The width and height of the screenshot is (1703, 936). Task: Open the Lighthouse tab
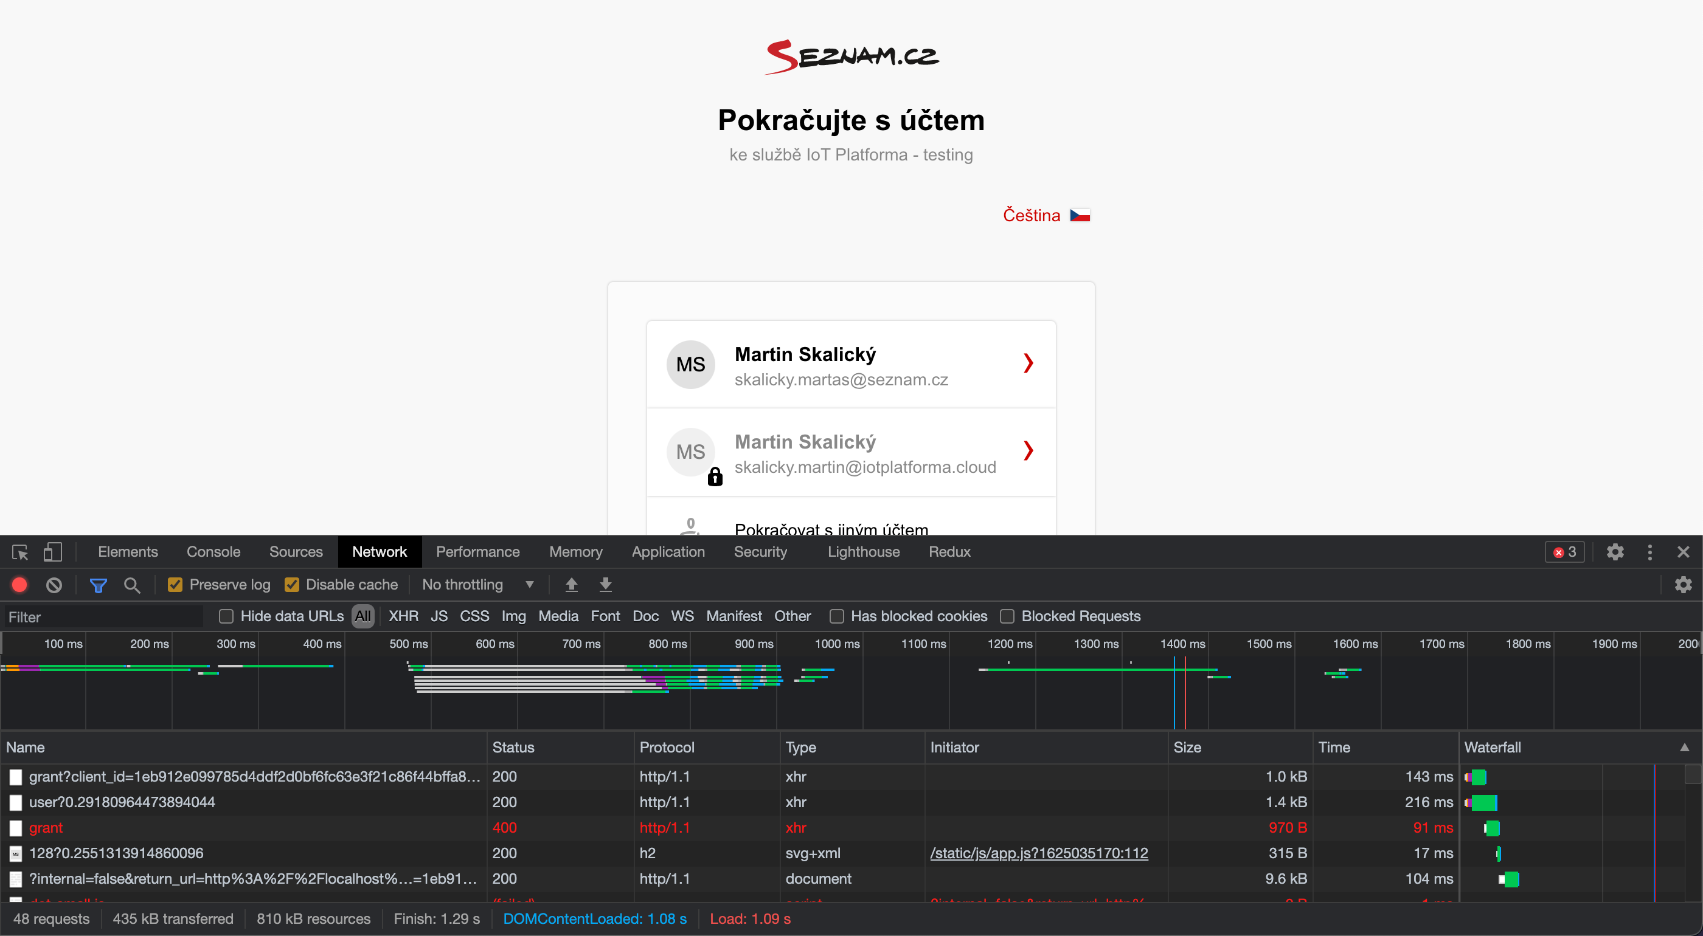pyautogui.click(x=864, y=552)
